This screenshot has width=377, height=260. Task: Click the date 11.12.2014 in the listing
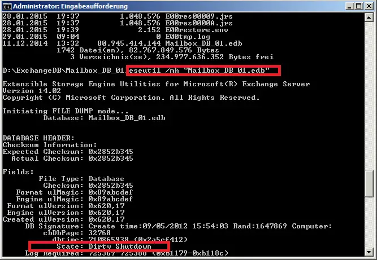point(25,43)
